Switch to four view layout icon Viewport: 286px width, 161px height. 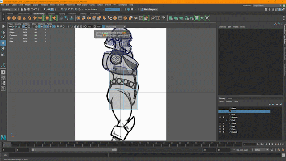click(3, 78)
